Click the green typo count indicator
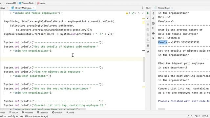The height and width of the screenshot is (118, 210). pos(134,13)
